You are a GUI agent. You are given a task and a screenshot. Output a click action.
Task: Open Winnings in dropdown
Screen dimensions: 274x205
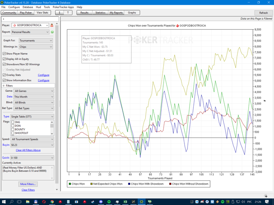pyautogui.click(x=36, y=47)
